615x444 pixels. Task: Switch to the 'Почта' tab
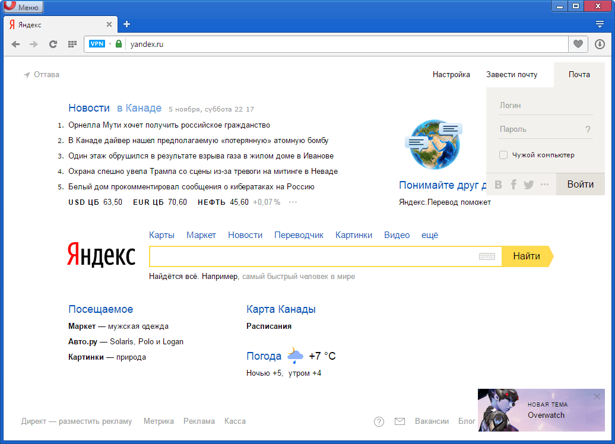point(579,75)
